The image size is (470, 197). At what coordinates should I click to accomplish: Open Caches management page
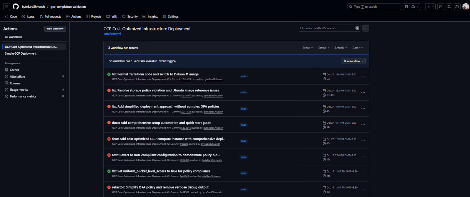14,70
